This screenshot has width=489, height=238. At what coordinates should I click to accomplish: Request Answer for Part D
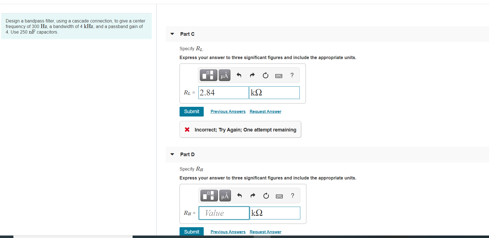tap(266, 232)
